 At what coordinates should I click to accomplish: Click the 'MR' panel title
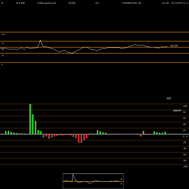click(x=169, y=98)
